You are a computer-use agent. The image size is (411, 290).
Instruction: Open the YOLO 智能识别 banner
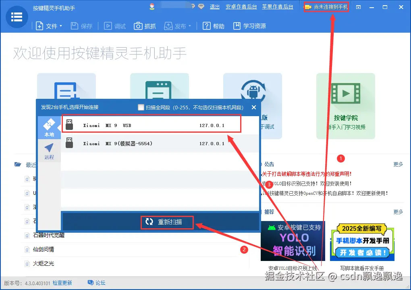pyautogui.click(x=293, y=241)
